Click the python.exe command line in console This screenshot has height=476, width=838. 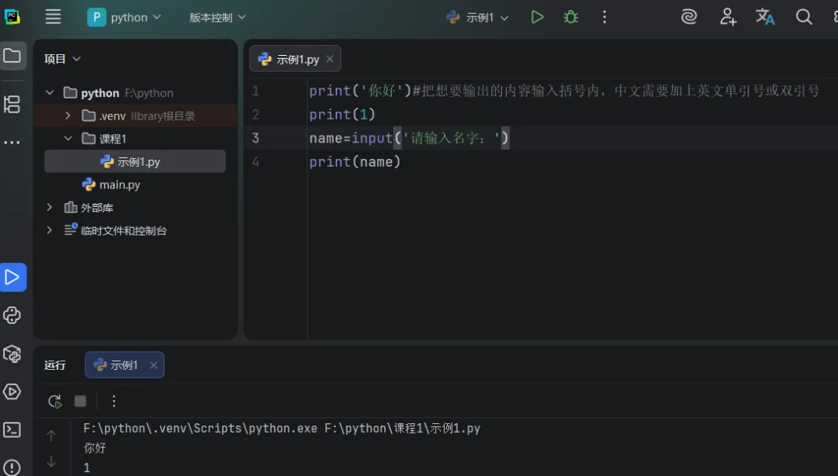click(282, 429)
